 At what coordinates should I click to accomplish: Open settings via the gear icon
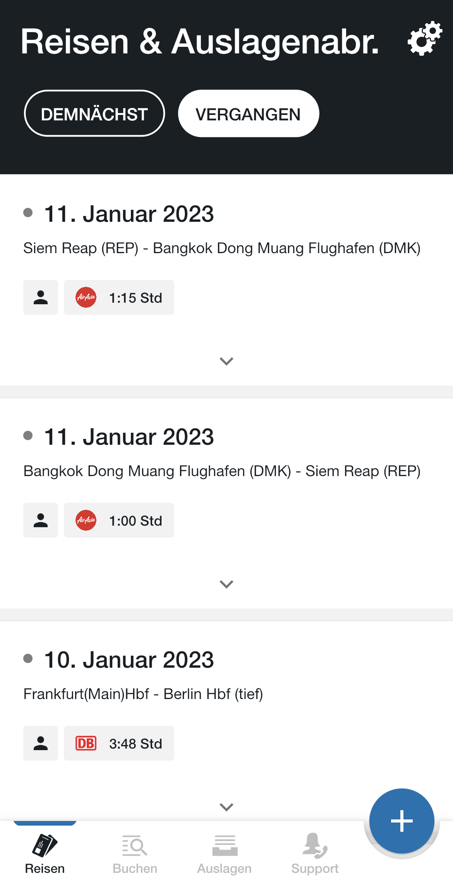click(425, 38)
